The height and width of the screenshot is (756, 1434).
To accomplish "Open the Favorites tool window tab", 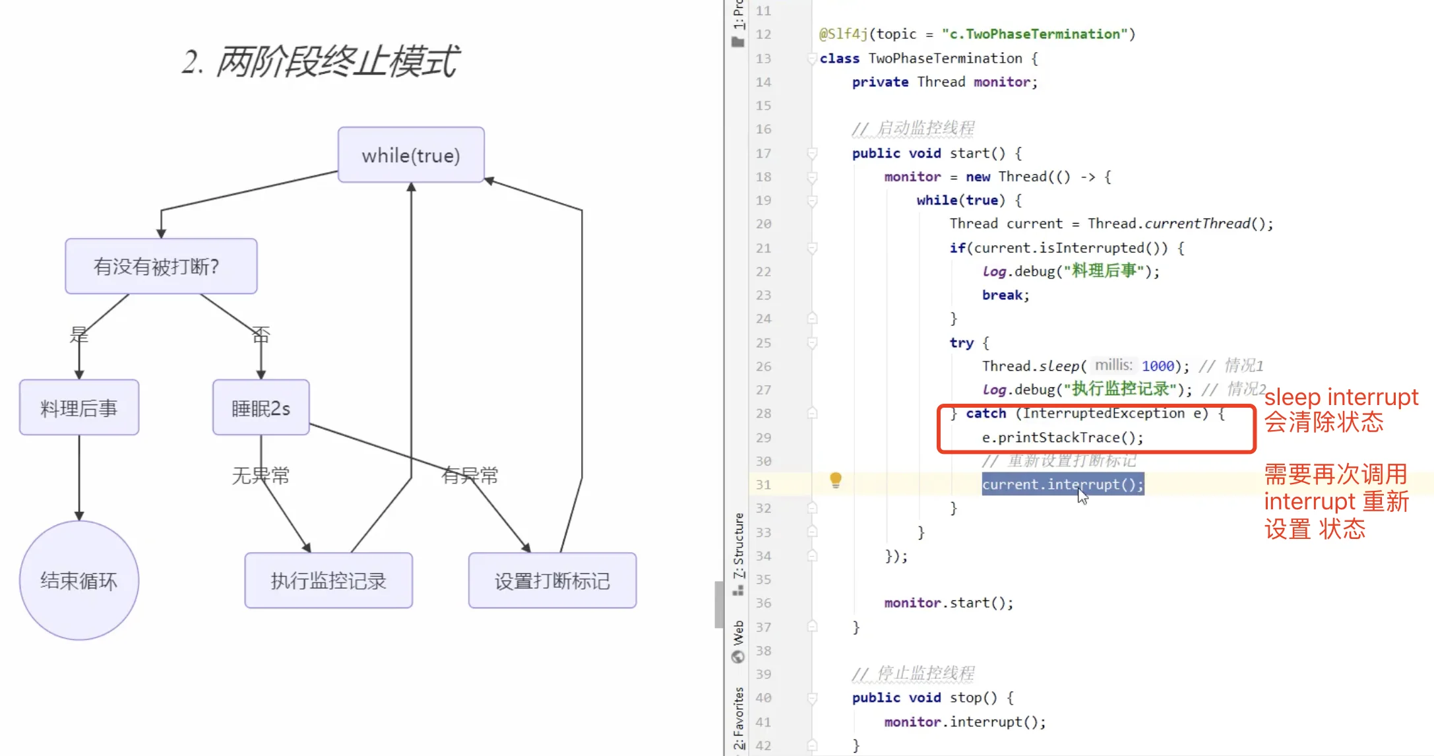I will [x=738, y=718].
